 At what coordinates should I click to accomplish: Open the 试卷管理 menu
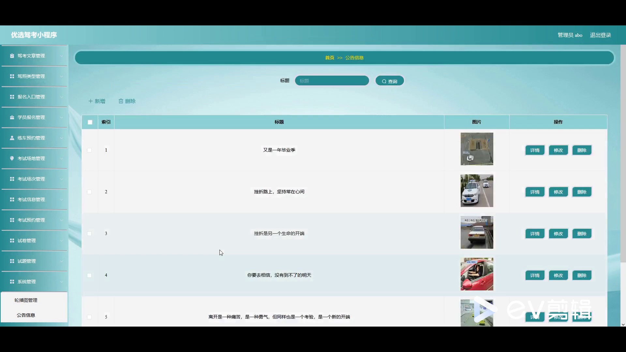[x=34, y=241]
